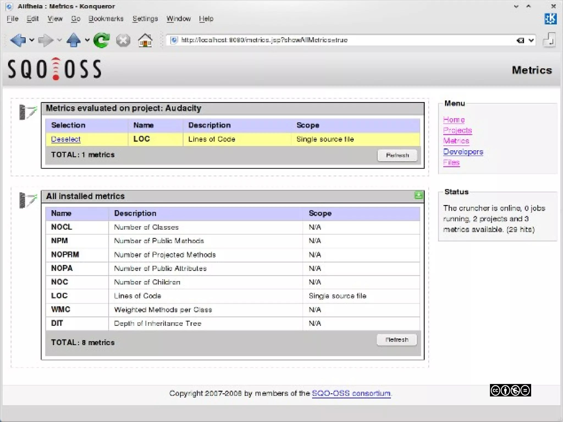Deselect the LOC metric
This screenshot has height=422, width=563.
pos(66,139)
